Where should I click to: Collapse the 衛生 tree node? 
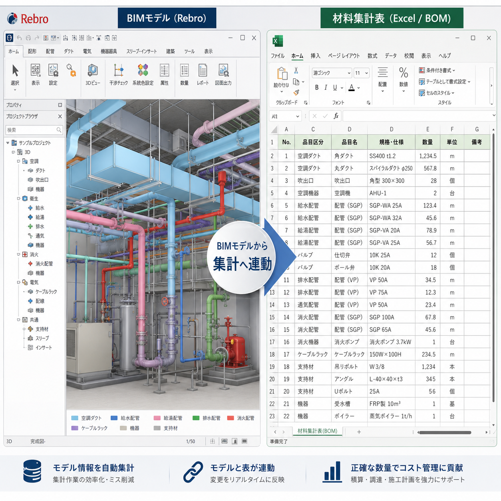(x=18, y=199)
